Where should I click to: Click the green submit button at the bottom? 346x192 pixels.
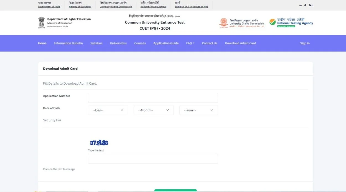pyautogui.click(x=175, y=190)
